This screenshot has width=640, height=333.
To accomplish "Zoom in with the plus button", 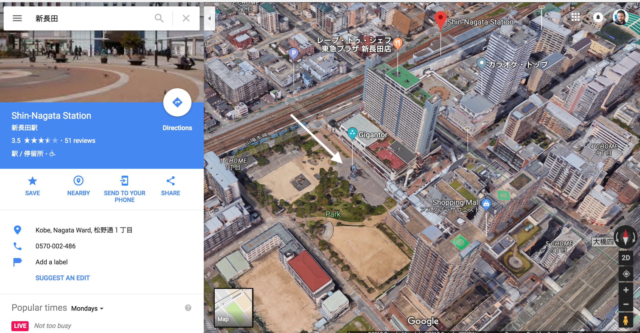I will (626, 290).
